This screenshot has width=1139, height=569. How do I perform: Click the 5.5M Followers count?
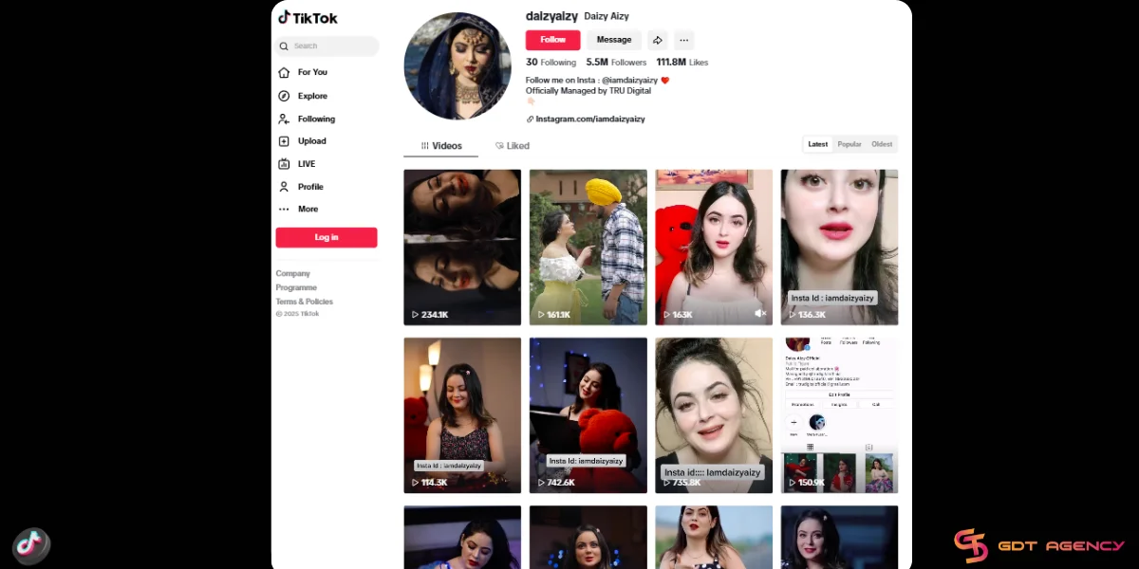[616, 63]
